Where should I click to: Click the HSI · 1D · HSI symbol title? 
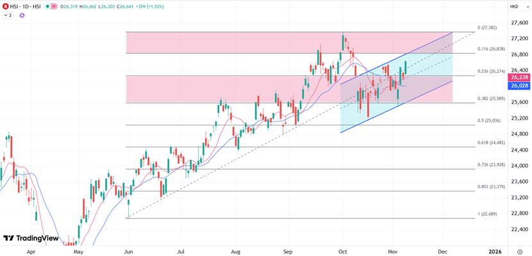click(x=27, y=6)
